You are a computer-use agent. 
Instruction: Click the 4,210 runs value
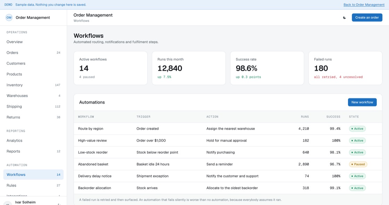[304, 129]
